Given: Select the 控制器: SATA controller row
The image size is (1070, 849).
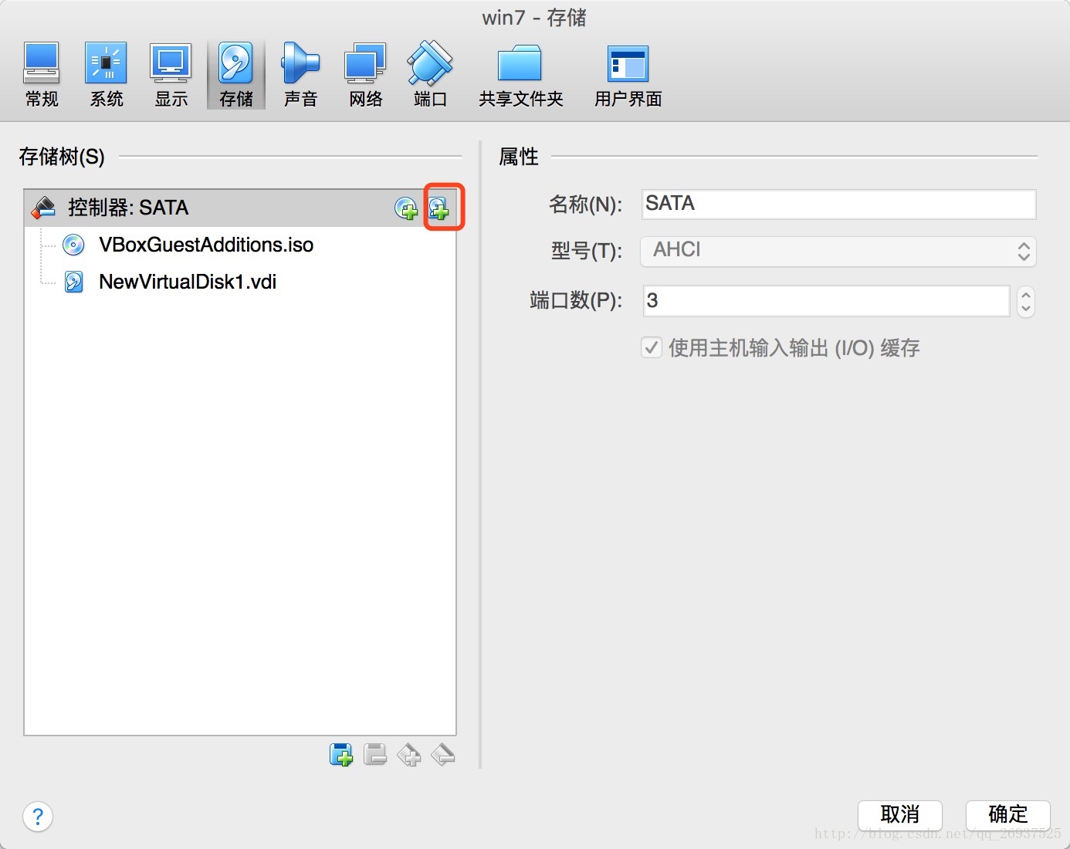Looking at the screenshot, I should 240,208.
